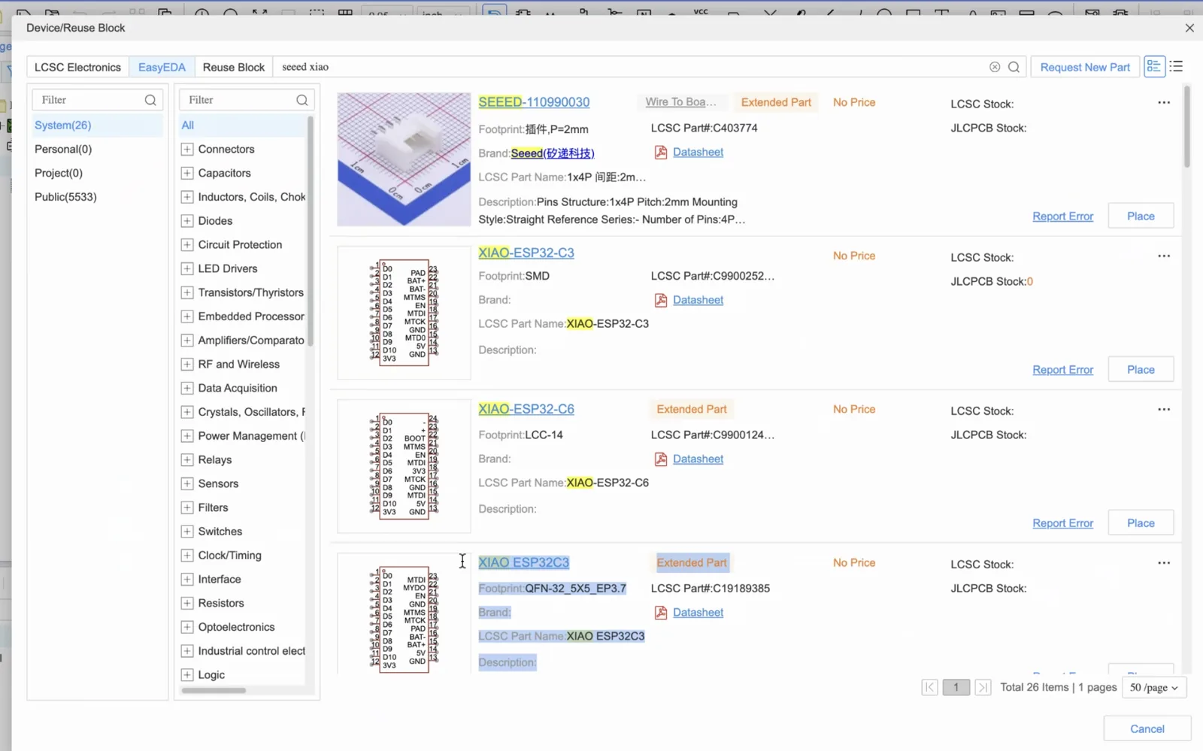Click Report Error for XIAO-ESP32-C6

click(x=1062, y=523)
